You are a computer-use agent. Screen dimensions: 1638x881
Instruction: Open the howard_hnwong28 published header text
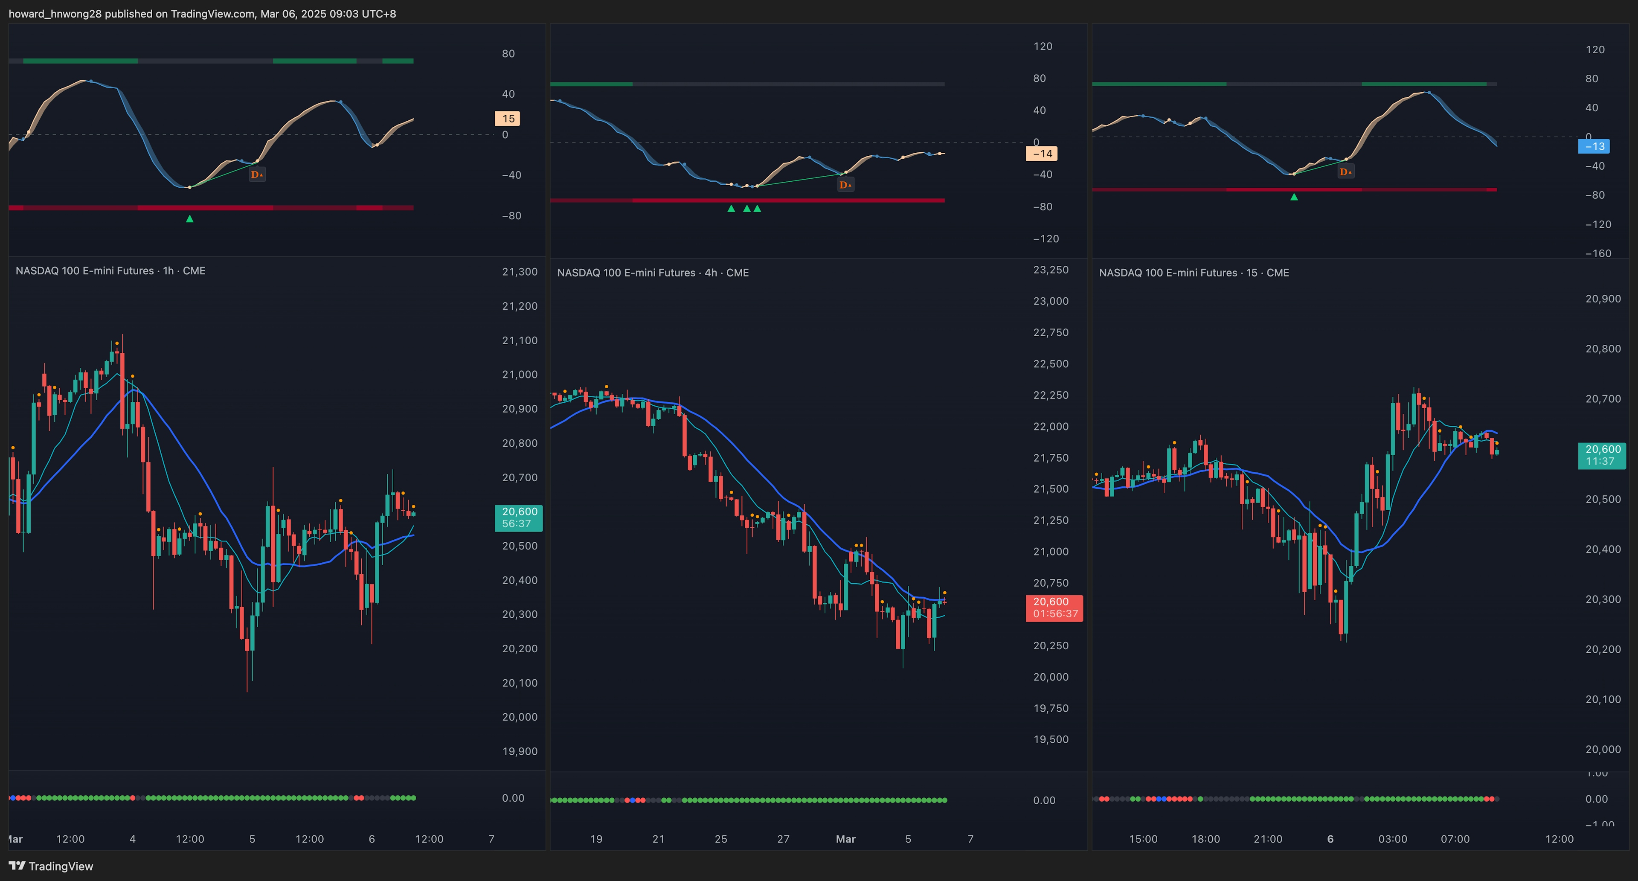tap(202, 13)
